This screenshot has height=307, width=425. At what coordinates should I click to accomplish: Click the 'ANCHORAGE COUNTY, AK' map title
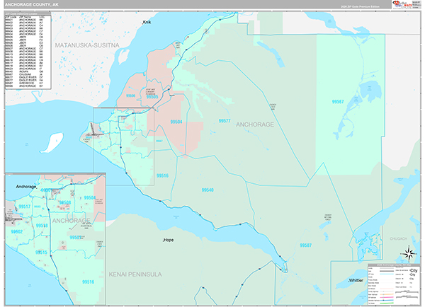click(31, 5)
